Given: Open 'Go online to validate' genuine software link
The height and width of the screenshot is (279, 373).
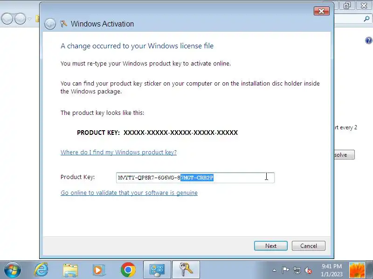Looking at the screenshot, I should (x=129, y=193).
